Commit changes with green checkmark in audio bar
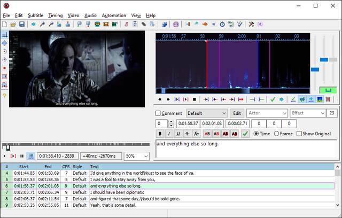This screenshot has width=342, height=218. pos(273,99)
